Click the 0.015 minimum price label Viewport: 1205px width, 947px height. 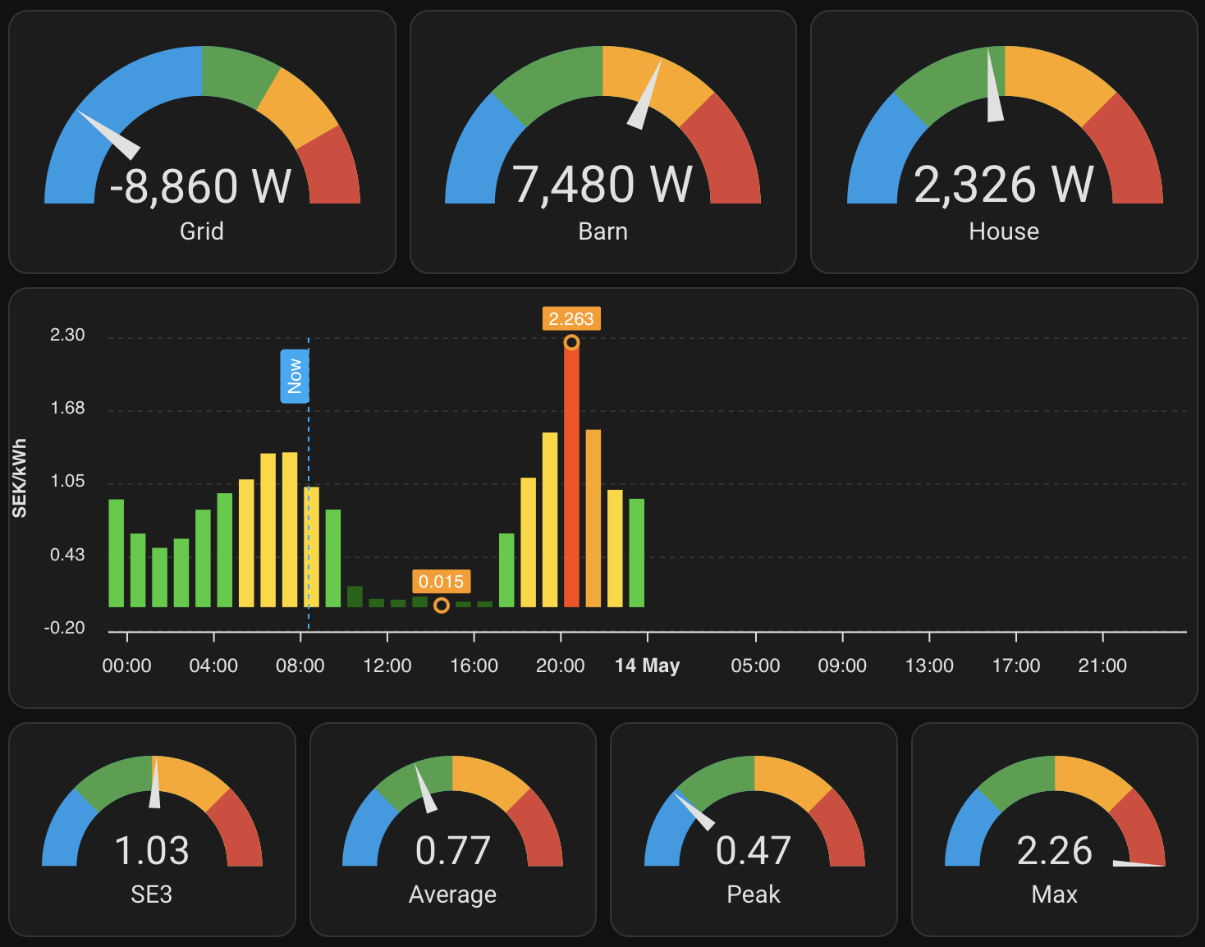point(442,582)
